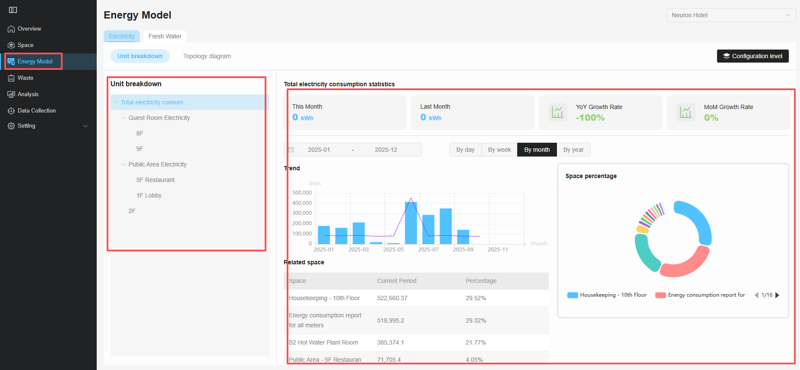This screenshot has height=370, width=800.
Task: Switch trend view to By year
Action: [573, 150]
